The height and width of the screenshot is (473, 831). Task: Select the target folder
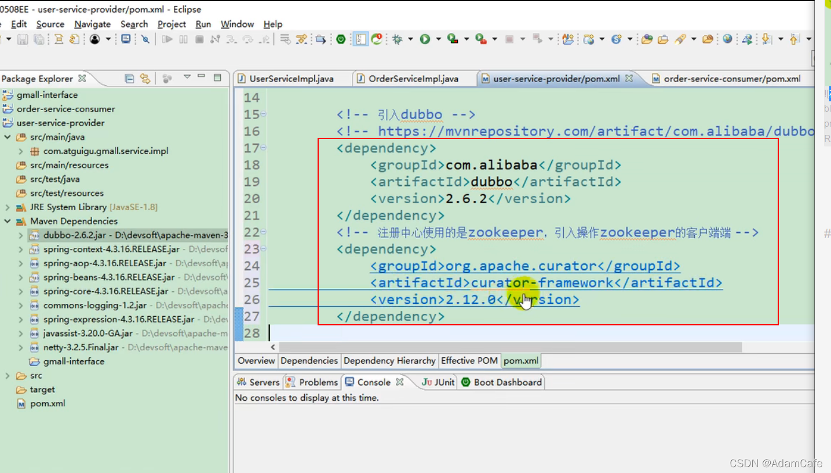point(42,390)
